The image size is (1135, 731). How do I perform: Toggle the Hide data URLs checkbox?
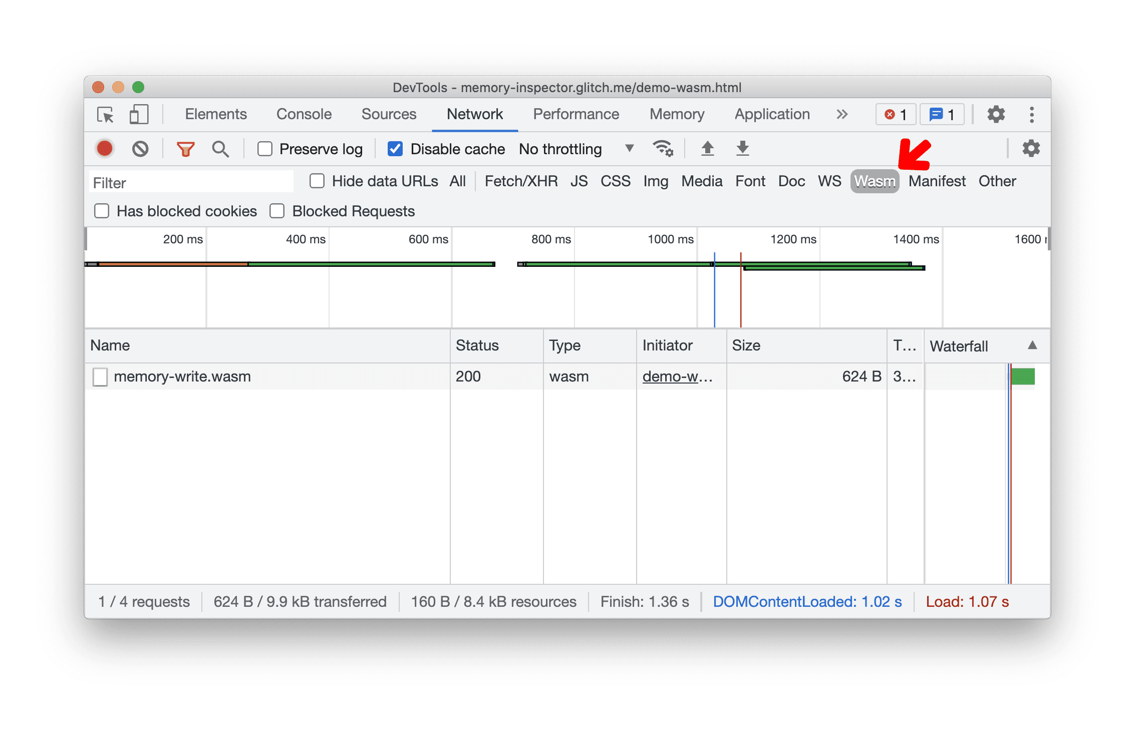pos(316,182)
